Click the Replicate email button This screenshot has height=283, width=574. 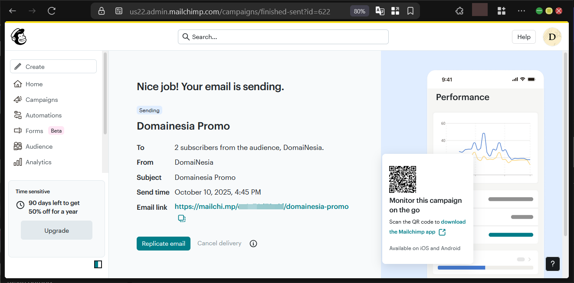pyautogui.click(x=163, y=244)
